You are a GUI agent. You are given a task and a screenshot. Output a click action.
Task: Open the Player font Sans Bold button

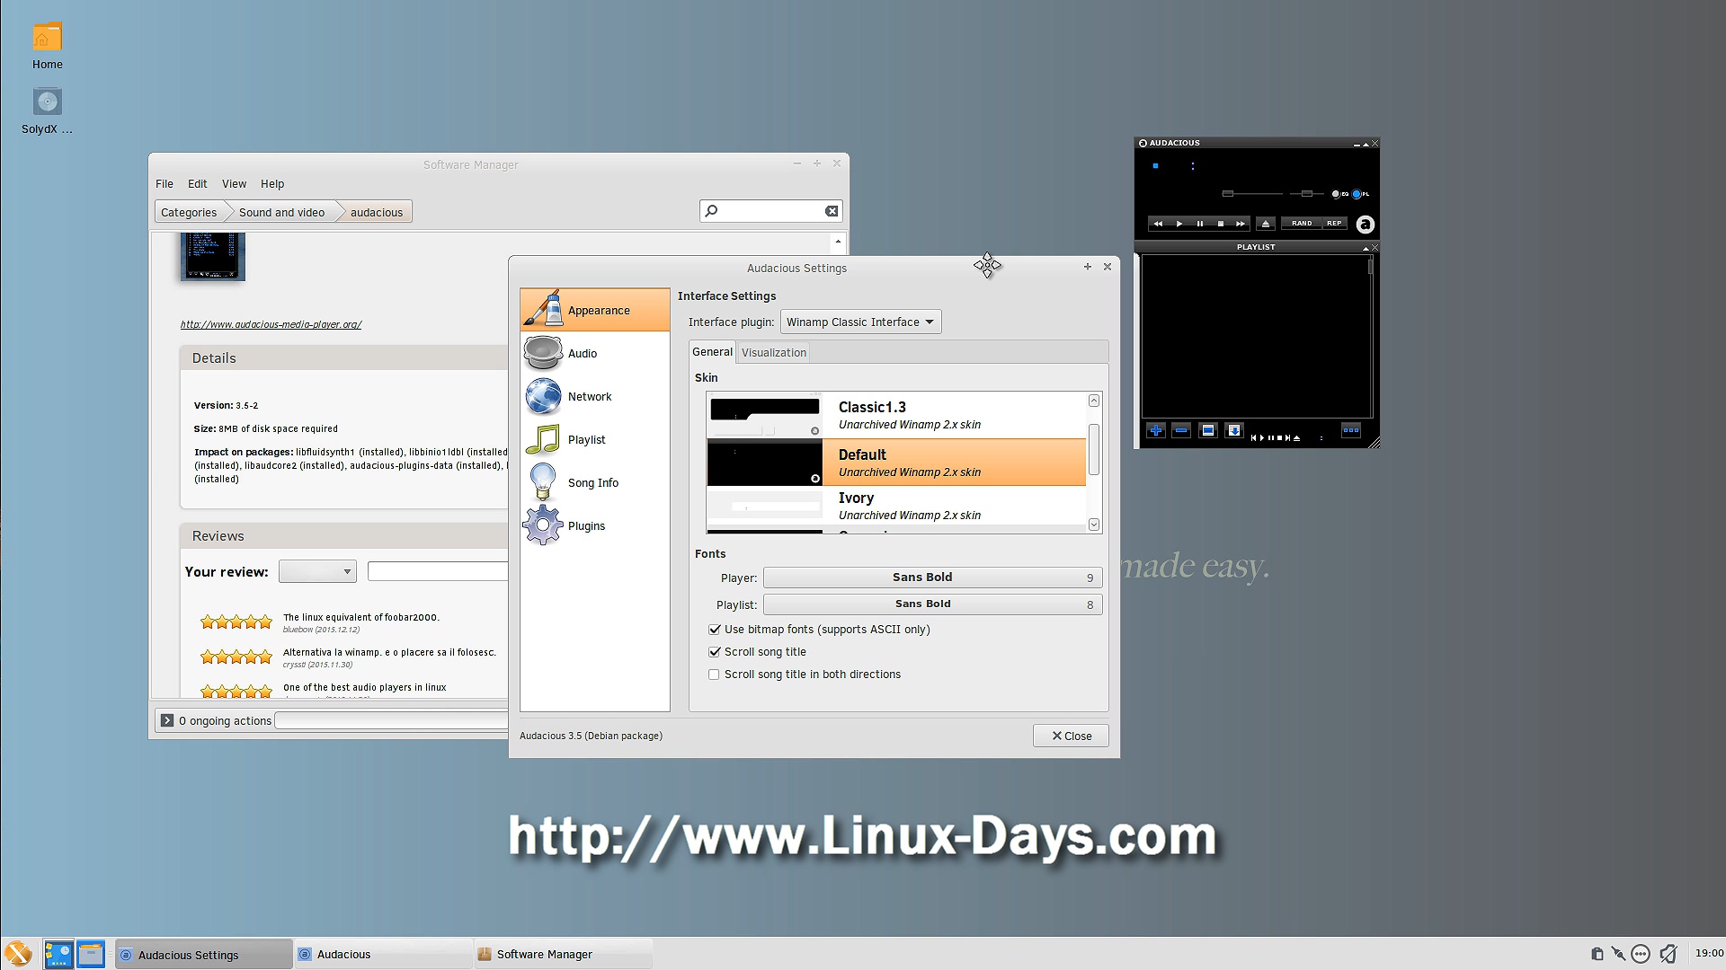pos(932,578)
